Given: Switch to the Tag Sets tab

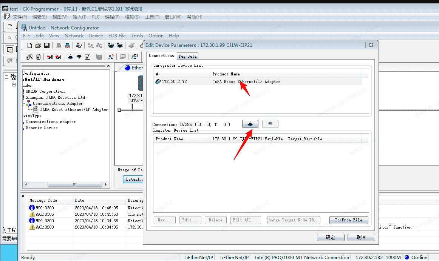Looking at the screenshot, I should click(187, 56).
